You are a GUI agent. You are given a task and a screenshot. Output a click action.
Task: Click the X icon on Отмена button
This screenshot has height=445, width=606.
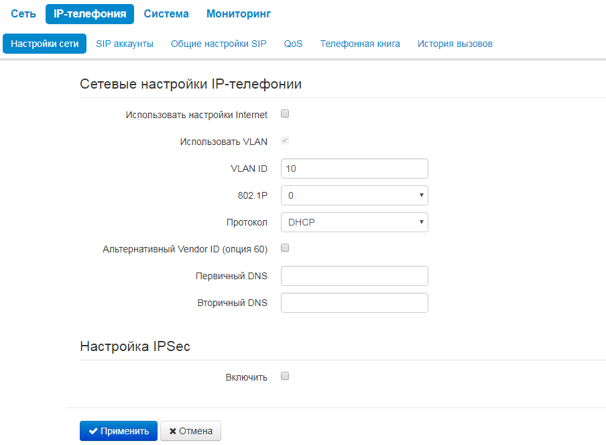point(173,431)
